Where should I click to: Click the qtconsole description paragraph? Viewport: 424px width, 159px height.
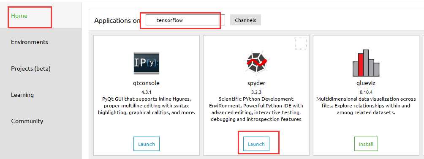146,106
